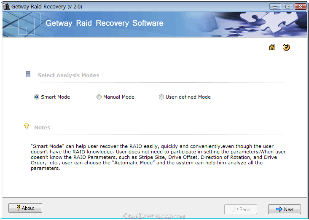309x220 pixels.
Task: Click the Home icon
Action: 272,47
